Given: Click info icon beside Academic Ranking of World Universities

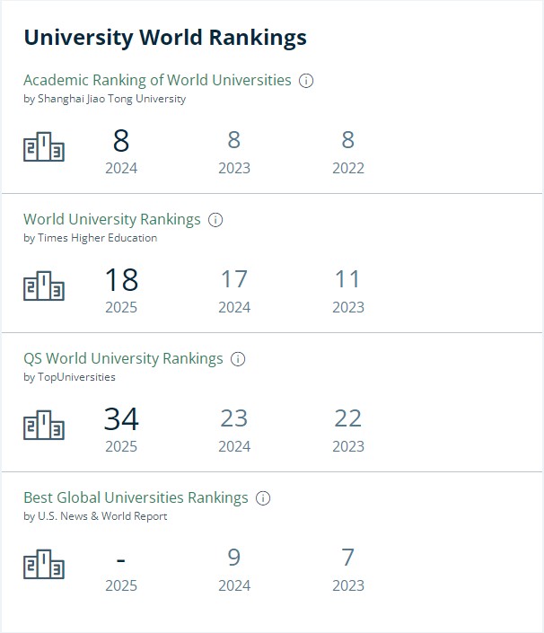Looking at the screenshot, I should [x=306, y=81].
